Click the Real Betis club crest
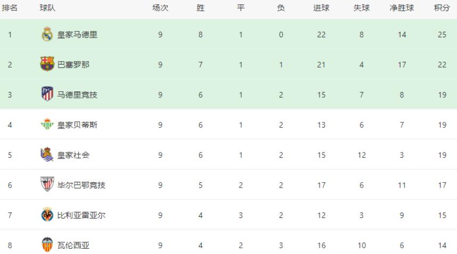This screenshot has height=254, width=457. point(47,124)
